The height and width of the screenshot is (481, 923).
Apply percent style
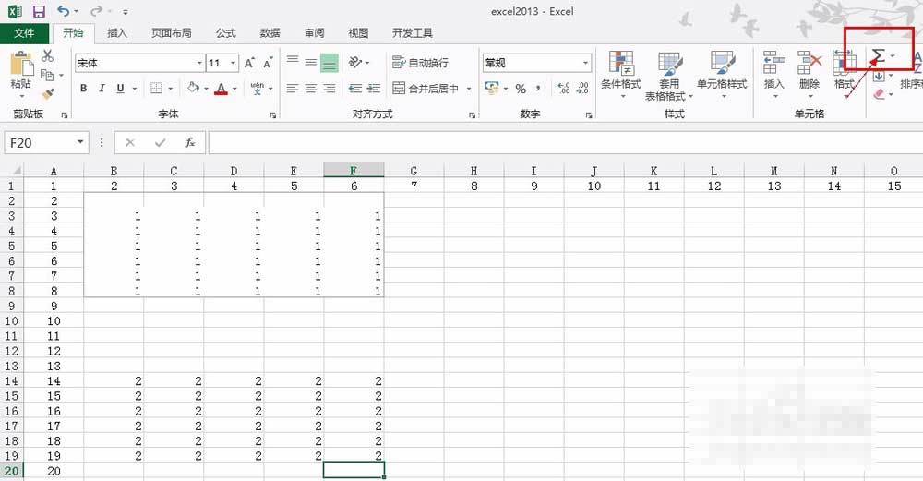tap(521, 89)
